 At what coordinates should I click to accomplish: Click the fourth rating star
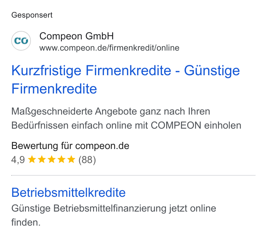[61, 160]
